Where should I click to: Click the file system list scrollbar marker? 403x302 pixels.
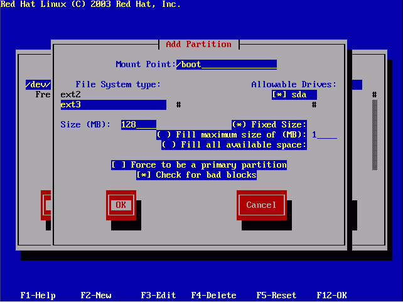tap(179, 105)
